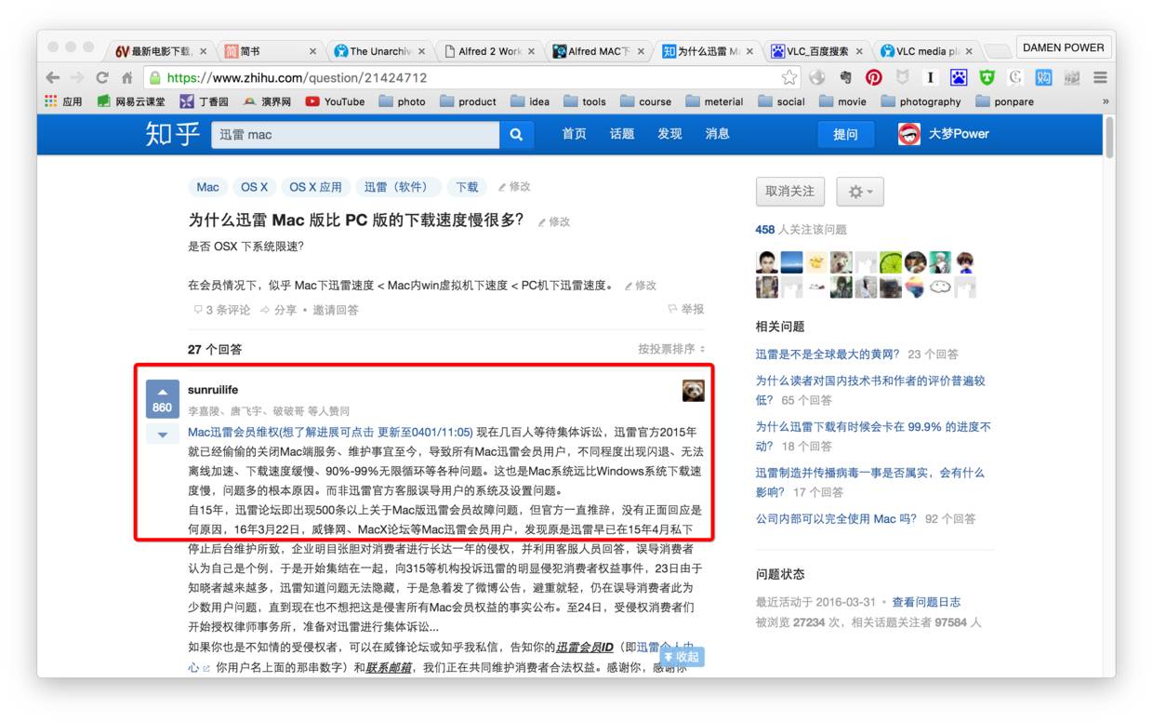Click the 取消关注 unfollow button

[x=789, y=192]
